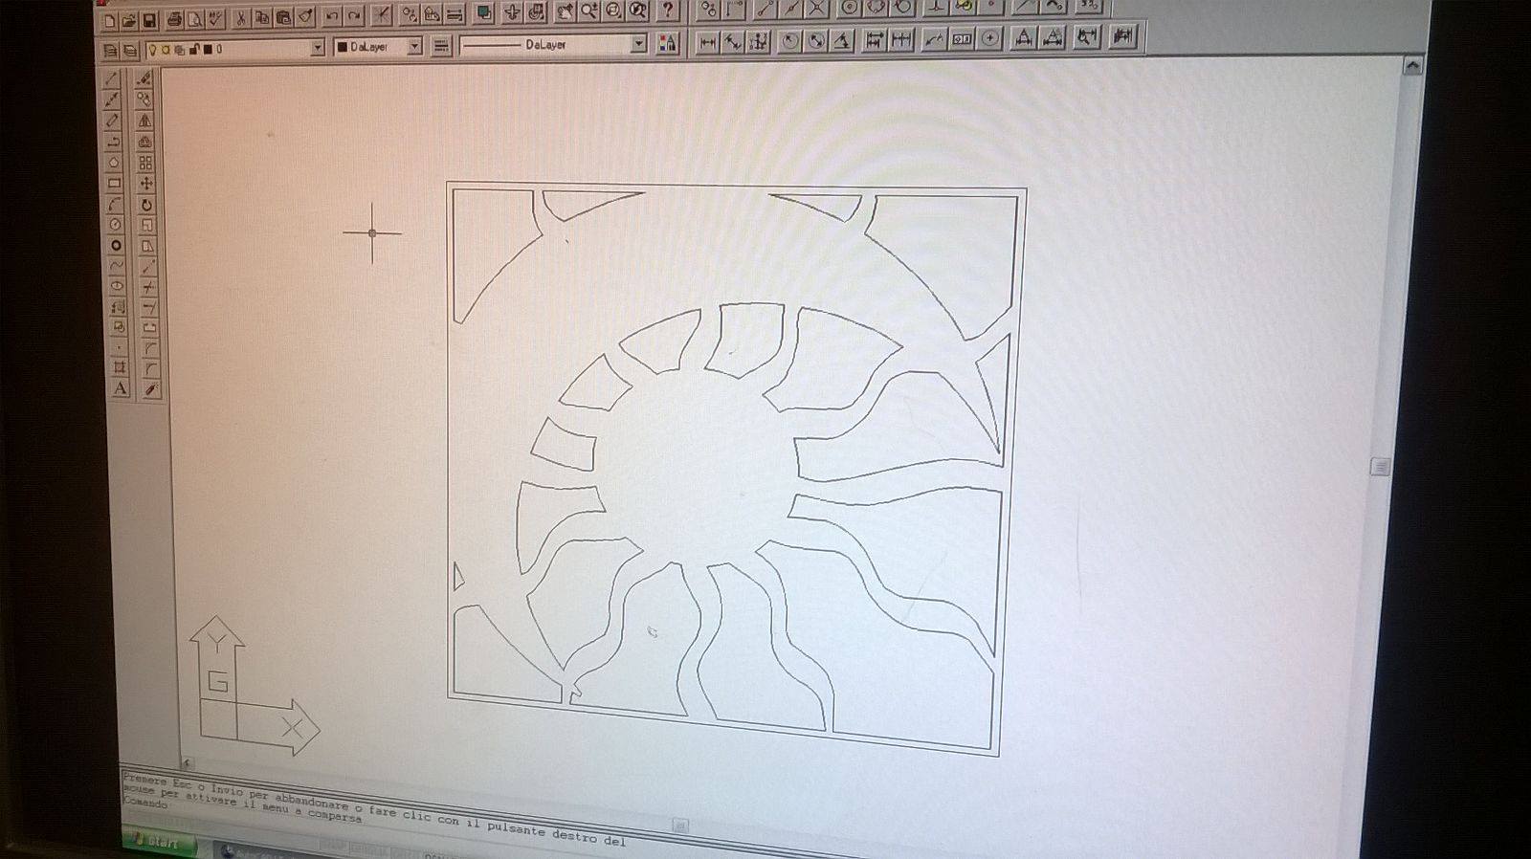The image size is (1531, 859).
Task: Open a file with the folder icon
Action: click(128, 21)
